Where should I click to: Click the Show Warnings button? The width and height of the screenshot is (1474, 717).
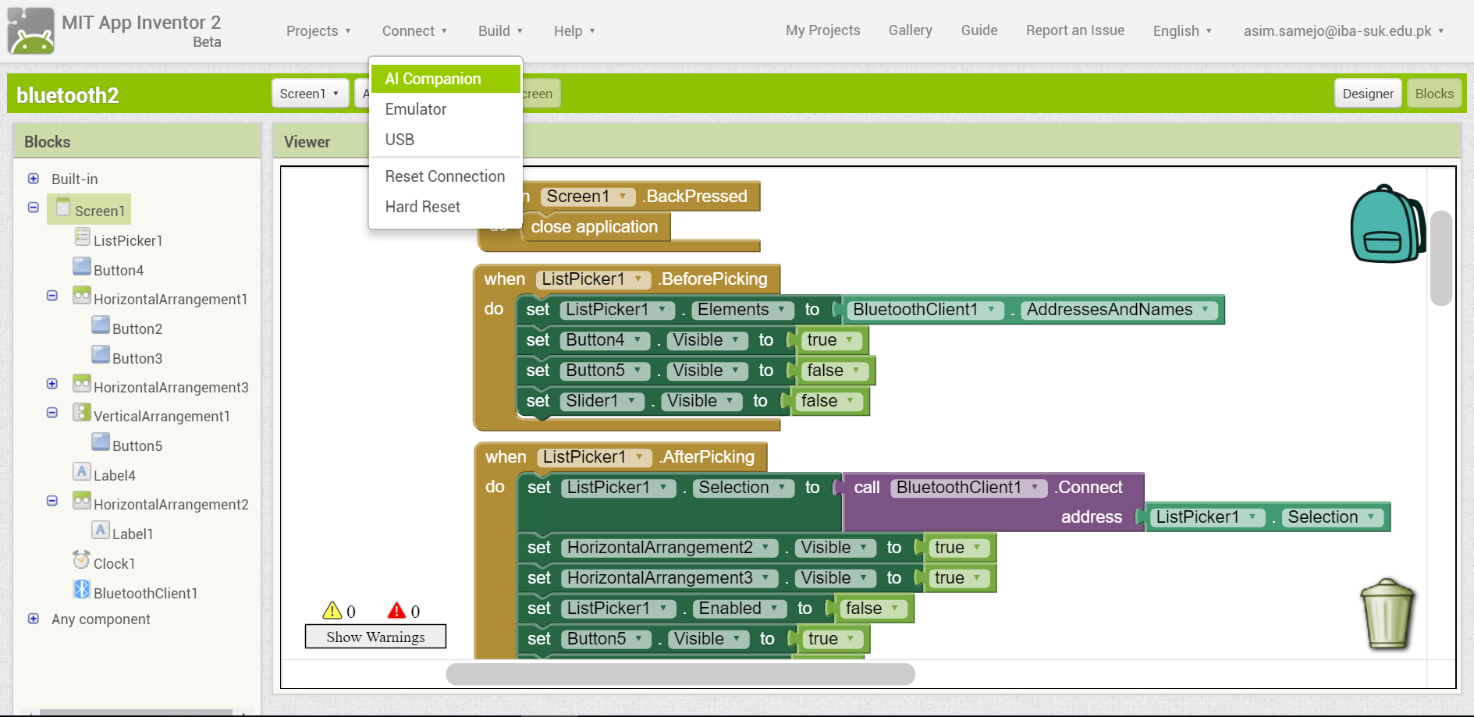pyautogui.click(x=375, y=637)
